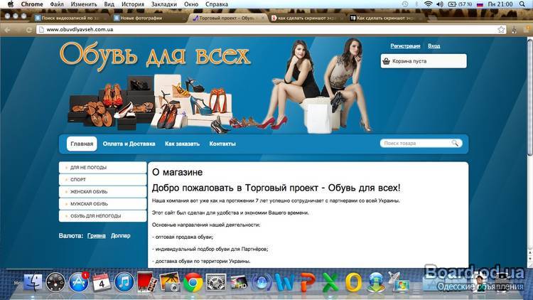This screenshot has height=300, width=533.
Task: Open the Wi-Fi status menu icon
Action: [x=429, y=4]
